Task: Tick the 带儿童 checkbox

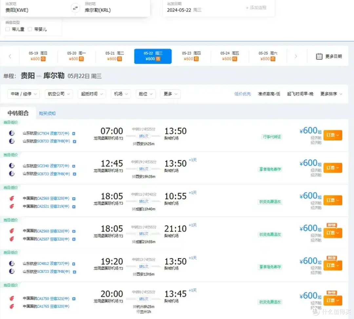Action: (8, 29)
